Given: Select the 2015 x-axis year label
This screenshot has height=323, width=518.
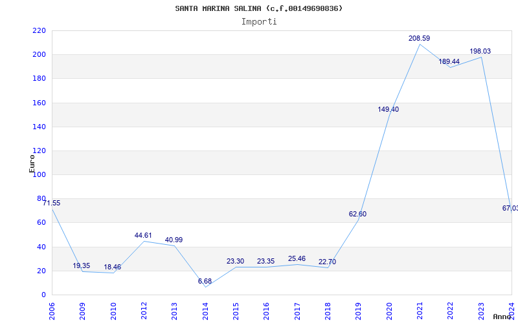Looking at the screenshot, I should click(236, 311).
